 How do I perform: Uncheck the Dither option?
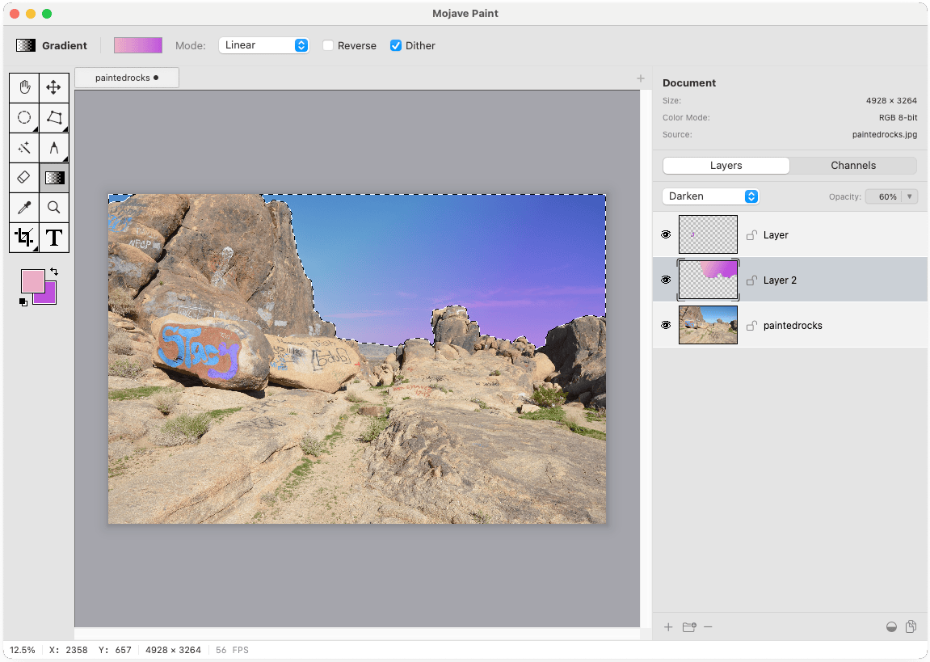pos(396,46)
